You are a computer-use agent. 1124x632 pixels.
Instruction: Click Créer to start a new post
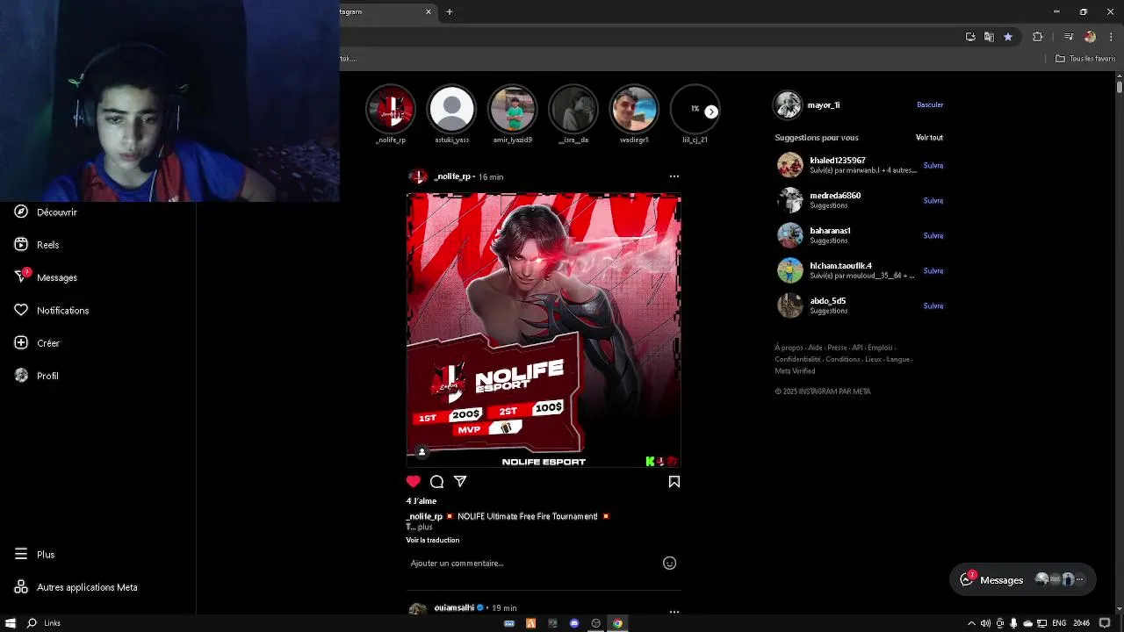37,343
